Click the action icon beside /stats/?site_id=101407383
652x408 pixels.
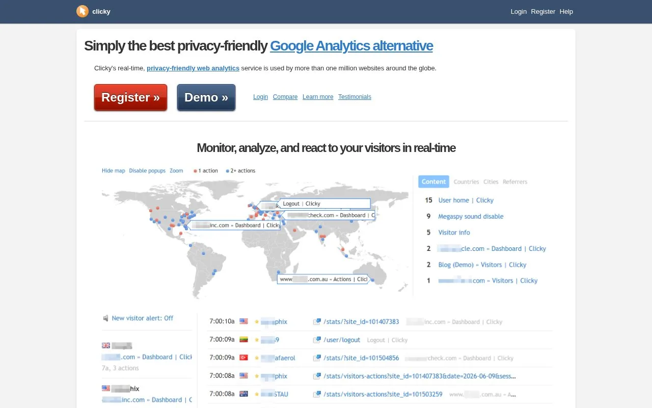(317, 322)
